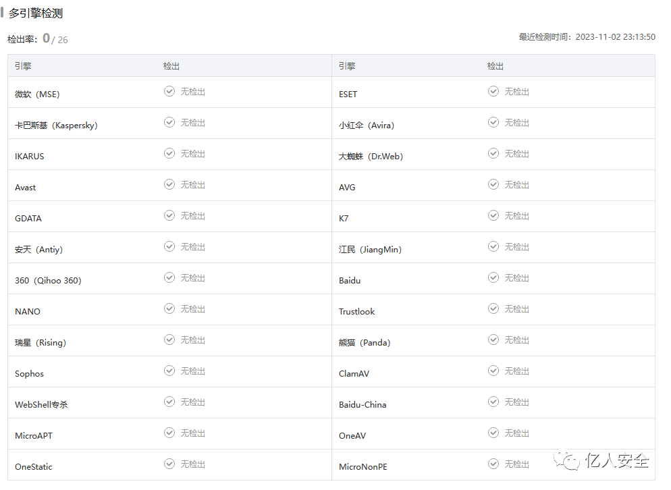The height and width of the screenshot is (490, 671).
Task: Click the check icon in the MicroNonPE row
Action: [x=493, y=464]
